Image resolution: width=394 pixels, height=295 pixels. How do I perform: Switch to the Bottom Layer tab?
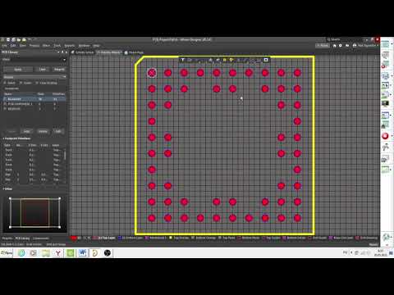(131, 238)
